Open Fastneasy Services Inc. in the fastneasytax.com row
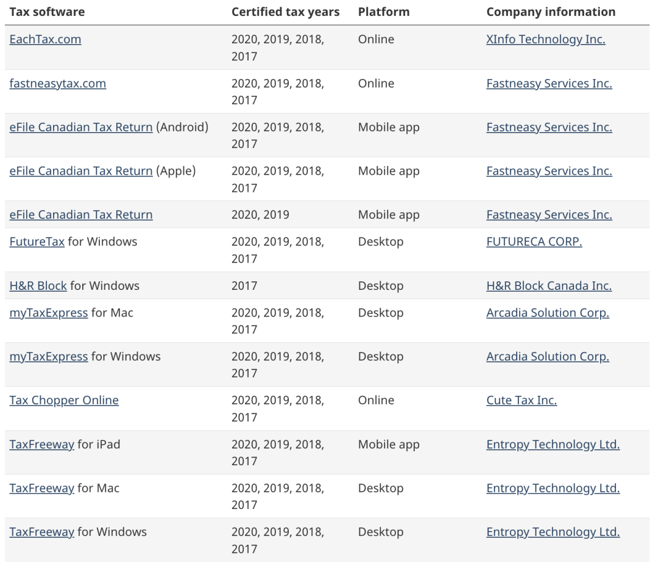This screenshot has height=562, width=658. pos(548,83)
